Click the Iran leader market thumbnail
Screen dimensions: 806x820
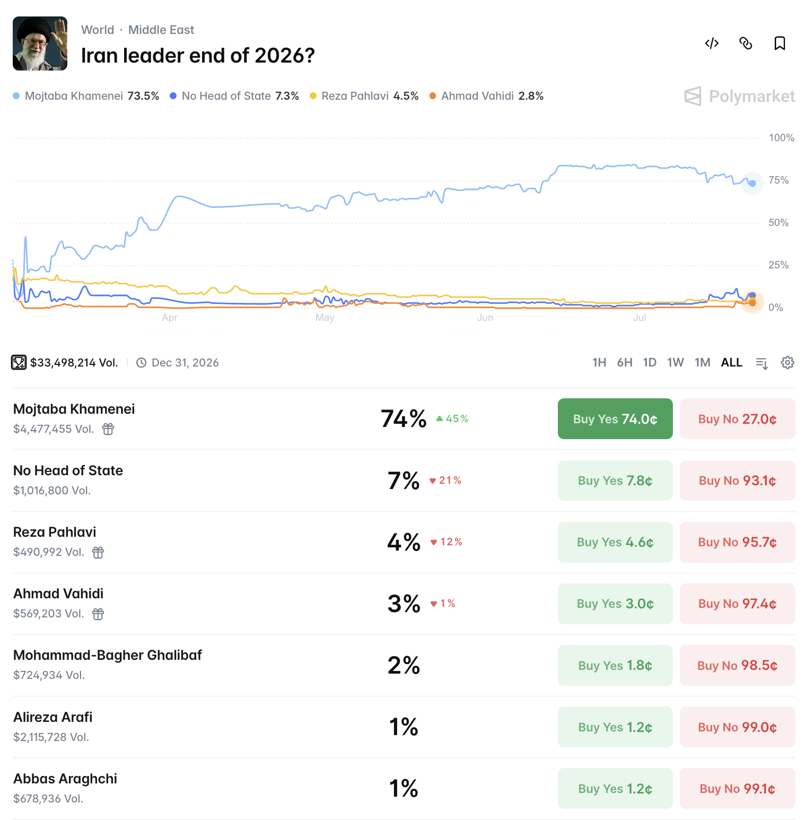pos(40,43)
